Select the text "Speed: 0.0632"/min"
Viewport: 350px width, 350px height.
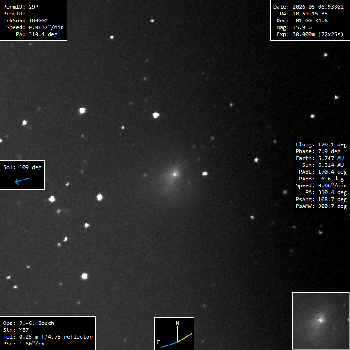(35, 27)
